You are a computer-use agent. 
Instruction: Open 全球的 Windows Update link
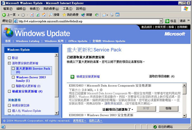click(x=109, y=41)
